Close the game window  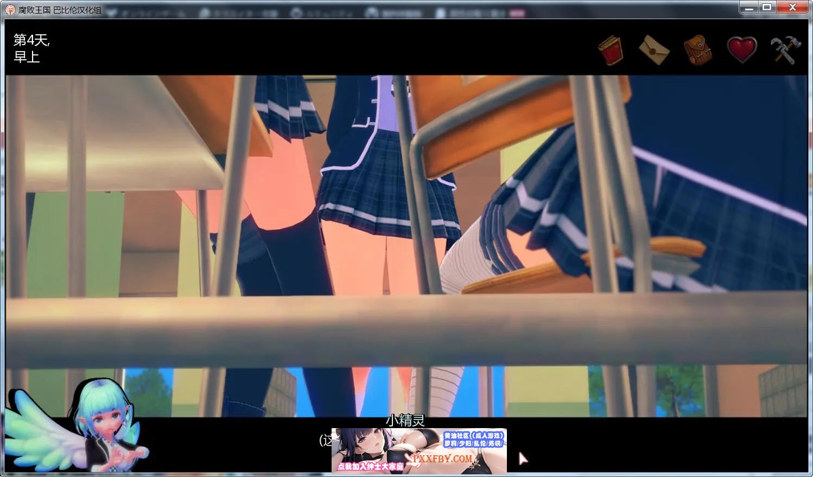[x=792, y=8]
